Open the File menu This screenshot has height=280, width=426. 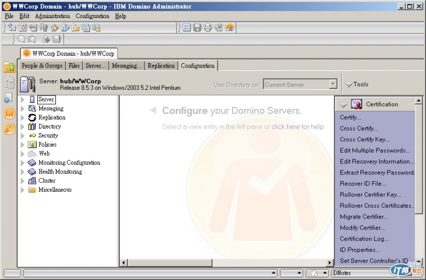[9, 16]
